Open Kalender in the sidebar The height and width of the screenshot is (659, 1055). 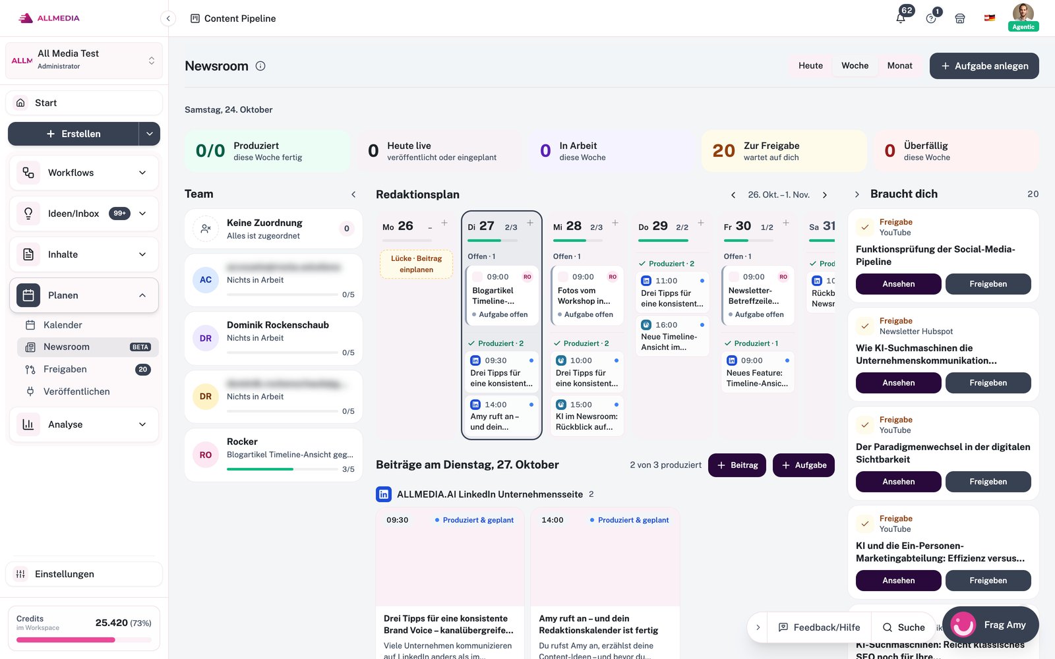coord(88,325)
